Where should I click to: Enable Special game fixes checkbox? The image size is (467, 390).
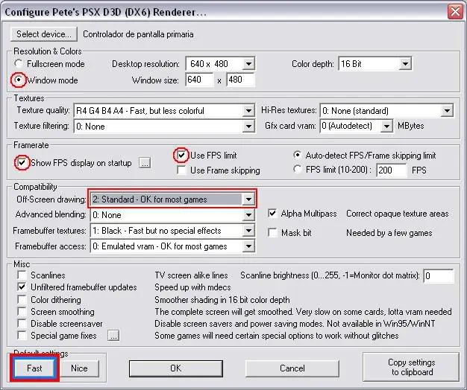pos(22,336)
